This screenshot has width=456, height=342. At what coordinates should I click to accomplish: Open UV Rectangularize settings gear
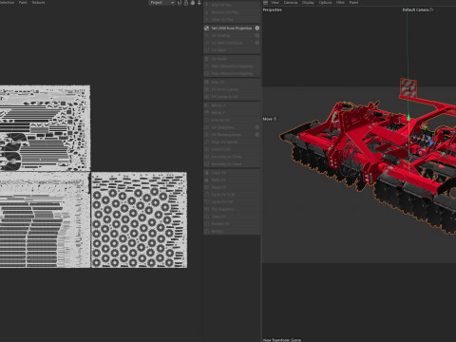pos(257,135)
